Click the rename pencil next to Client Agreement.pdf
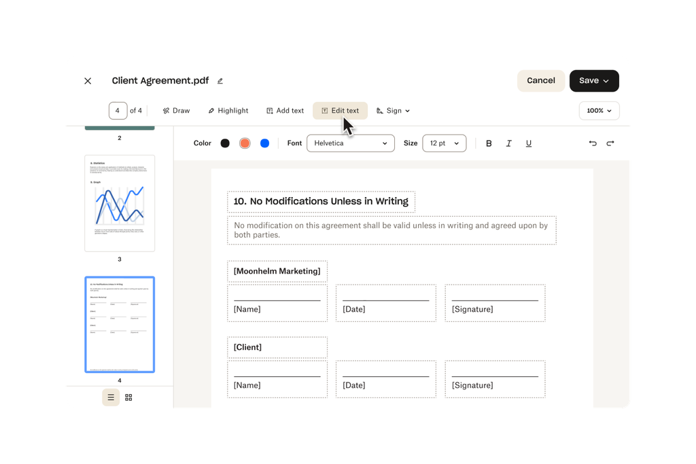Image resolution: width=696 pixels, height=464 pixels. 220,80
